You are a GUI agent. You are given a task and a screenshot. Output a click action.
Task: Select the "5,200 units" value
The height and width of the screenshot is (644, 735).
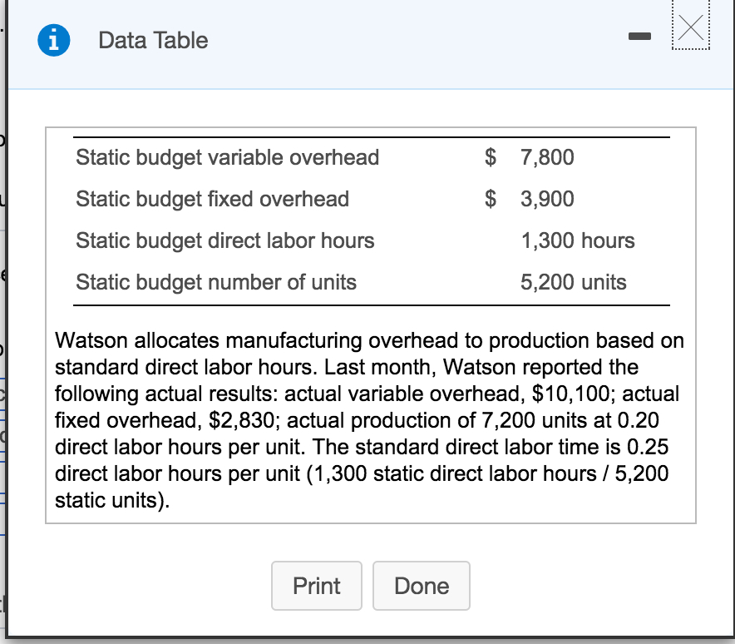pyautogui.click(x=574, y=282)
